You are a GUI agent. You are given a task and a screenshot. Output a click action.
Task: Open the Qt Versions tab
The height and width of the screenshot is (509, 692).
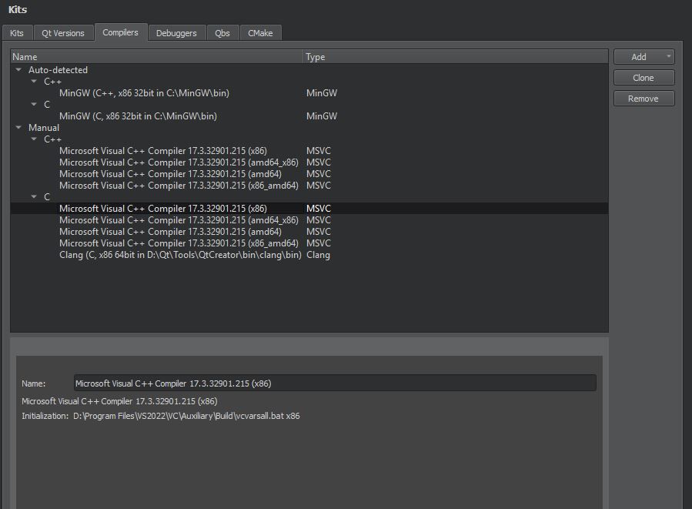point(63,33)
